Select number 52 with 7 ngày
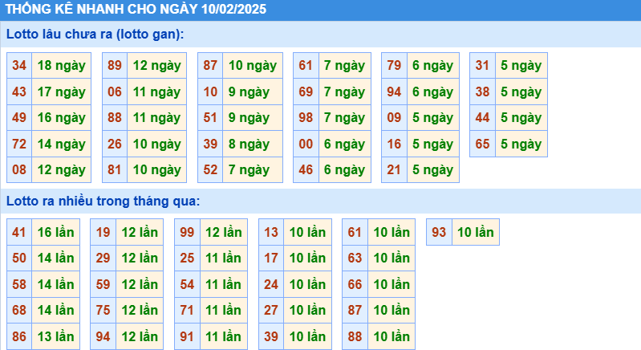Screen dimensions: 641x350 pos(210,169)
